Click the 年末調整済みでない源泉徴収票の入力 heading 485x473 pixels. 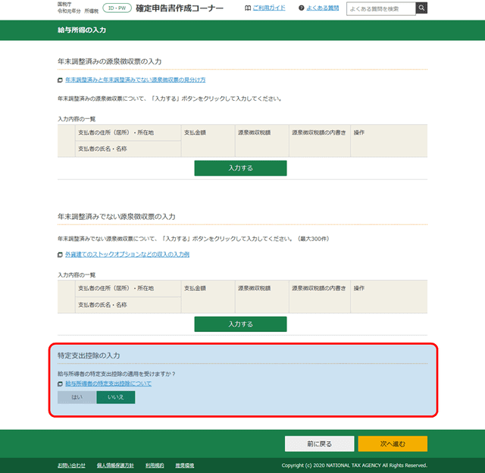click(116, 217)
